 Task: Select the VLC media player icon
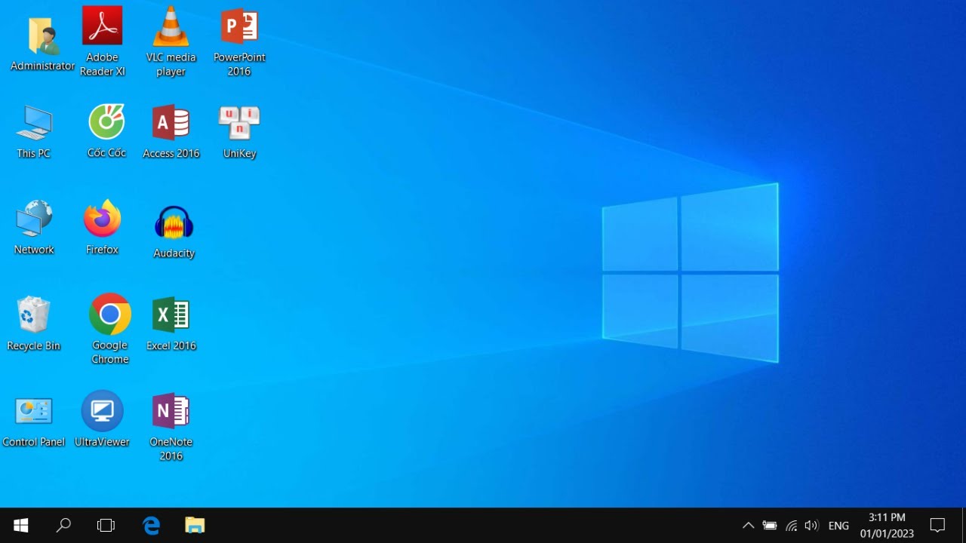(x=171, y=26)
